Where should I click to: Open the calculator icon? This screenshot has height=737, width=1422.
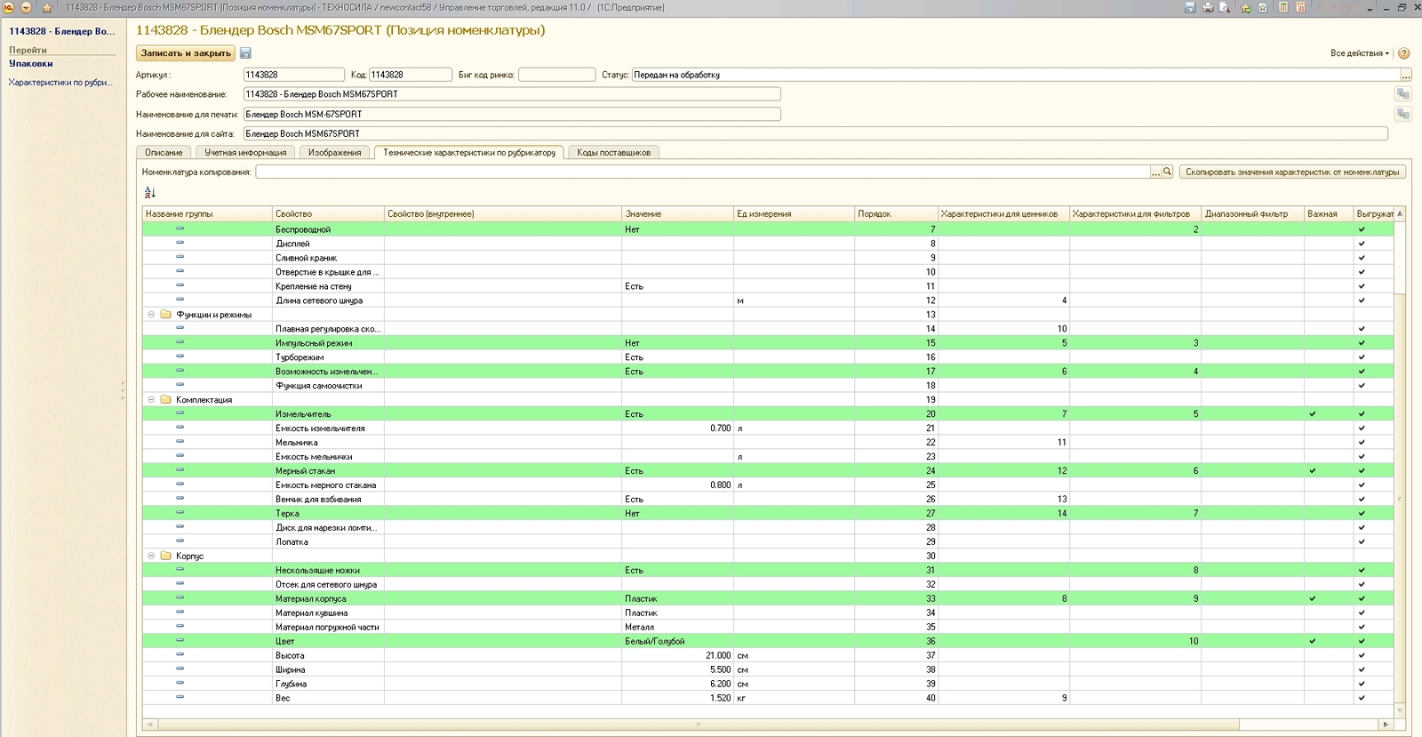coord(1283,7)
